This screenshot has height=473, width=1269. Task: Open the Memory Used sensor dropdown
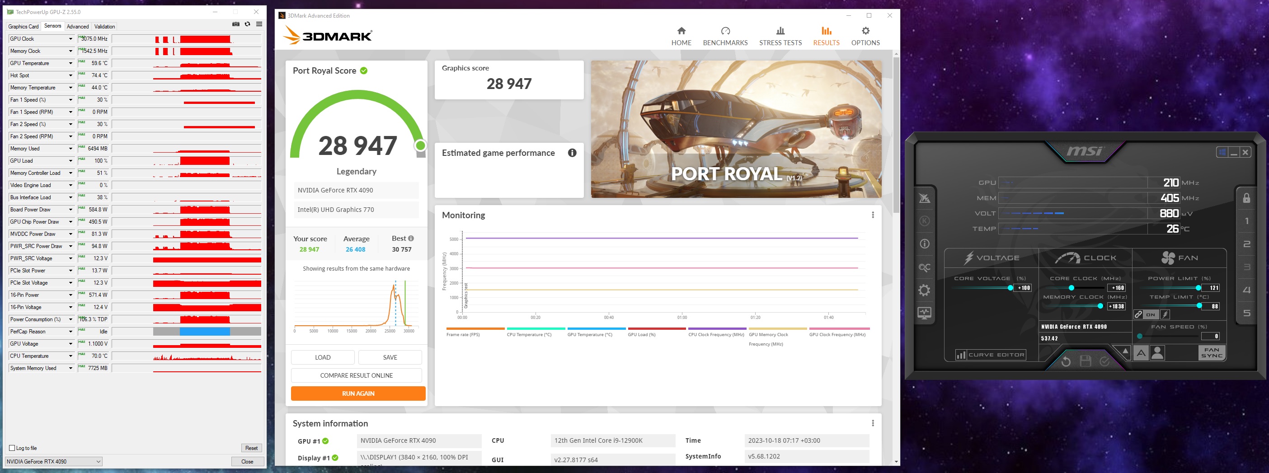coord(70,149)
